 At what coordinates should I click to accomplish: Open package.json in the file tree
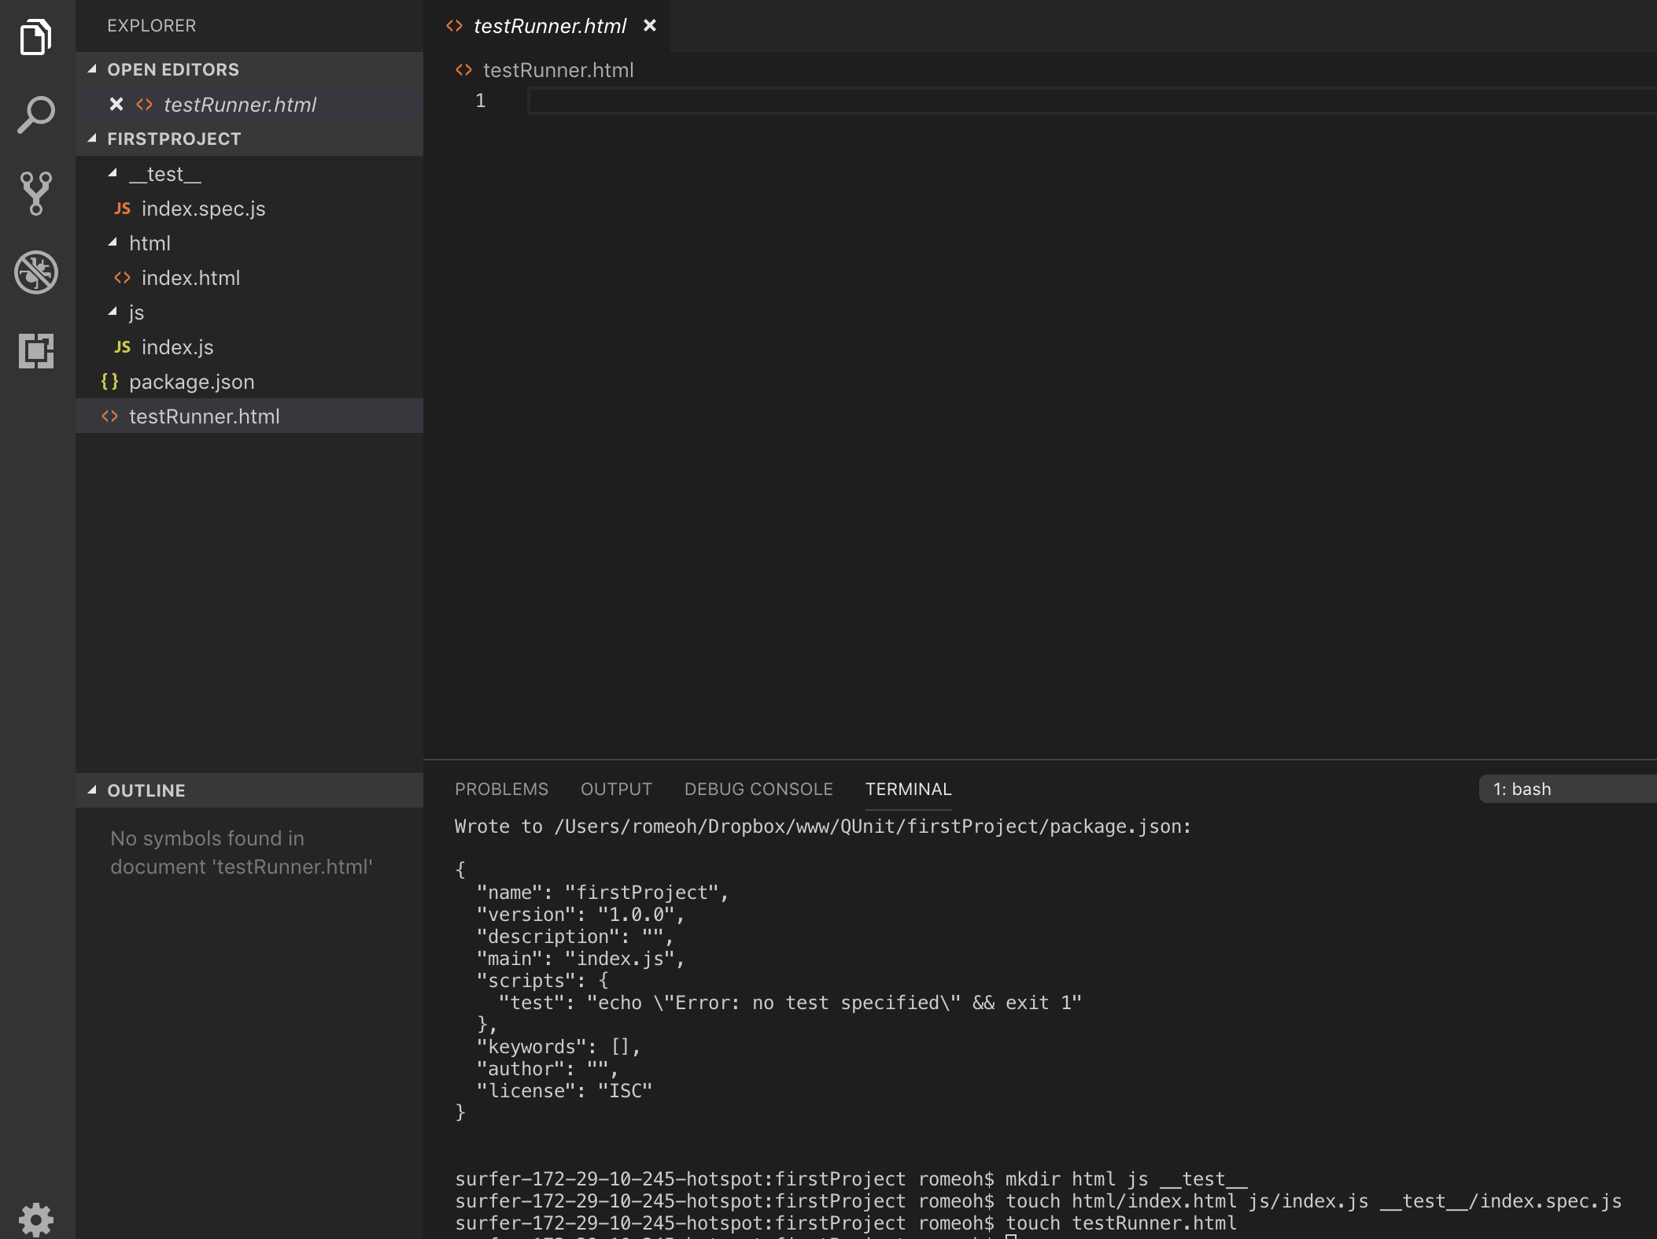coord(191,382)
